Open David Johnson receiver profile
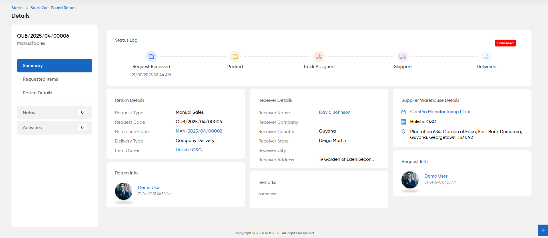Viewport: 548px width, 238px height. 335,112
